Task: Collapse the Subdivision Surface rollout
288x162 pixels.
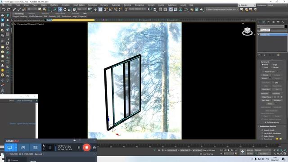Action: tap(268, 126)
